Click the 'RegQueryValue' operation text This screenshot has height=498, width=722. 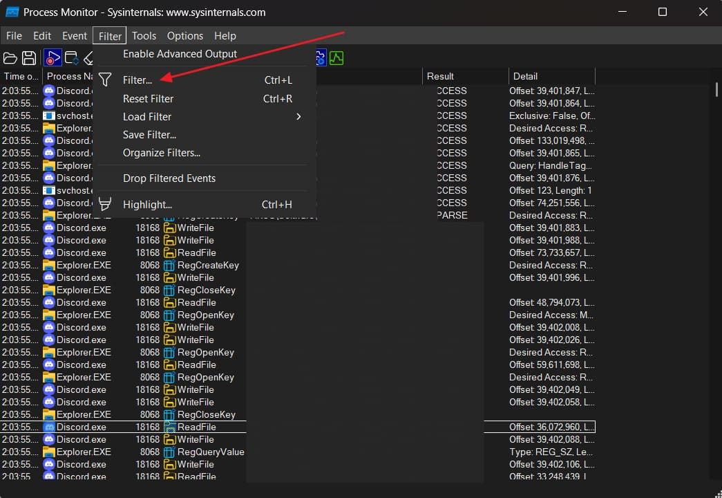click(211, 452)
